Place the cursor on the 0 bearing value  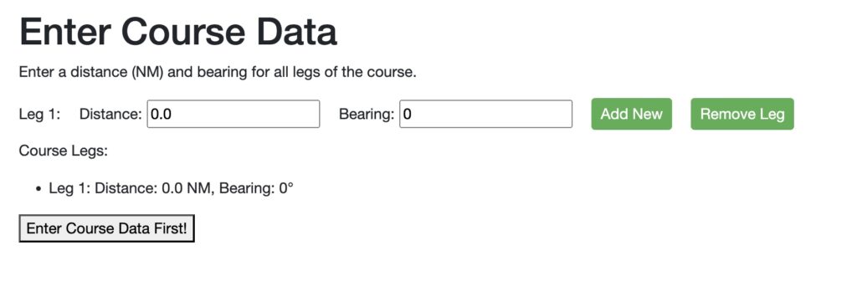click(x=408, y=114)
